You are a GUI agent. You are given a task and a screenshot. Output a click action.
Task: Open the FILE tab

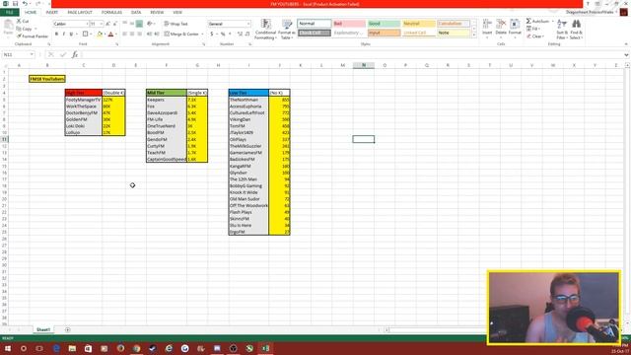point(9,13)
